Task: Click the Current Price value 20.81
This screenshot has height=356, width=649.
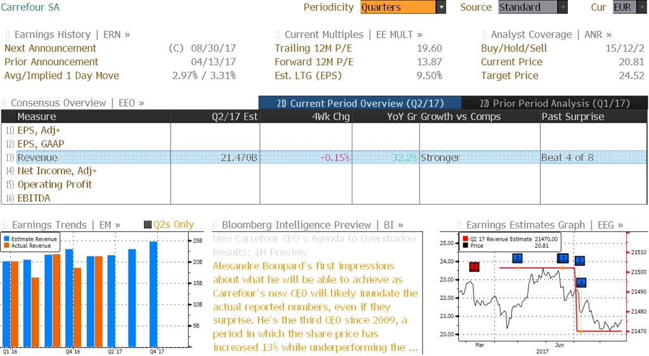Action: tap(632, 62)
